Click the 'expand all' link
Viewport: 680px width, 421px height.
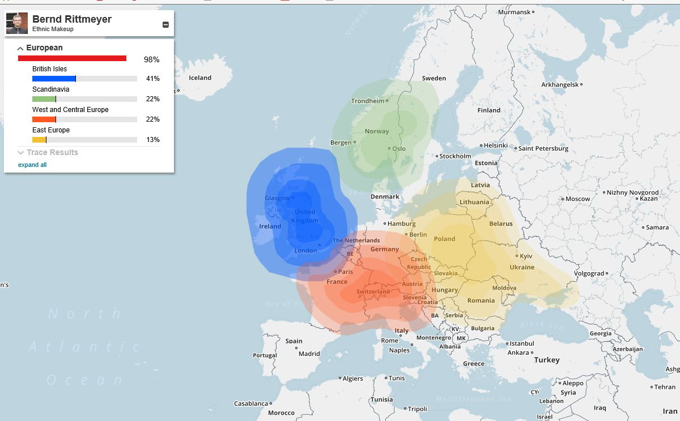point(32,165)
